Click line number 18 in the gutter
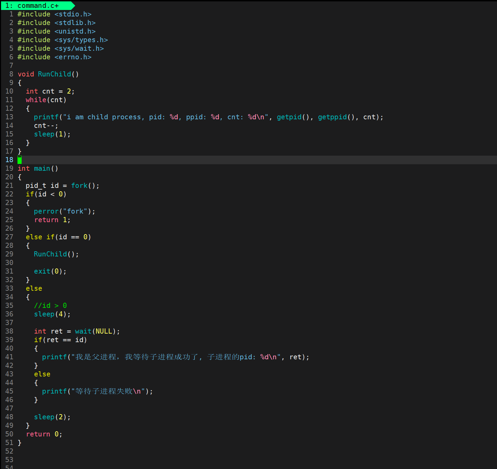 click(9, 160)
